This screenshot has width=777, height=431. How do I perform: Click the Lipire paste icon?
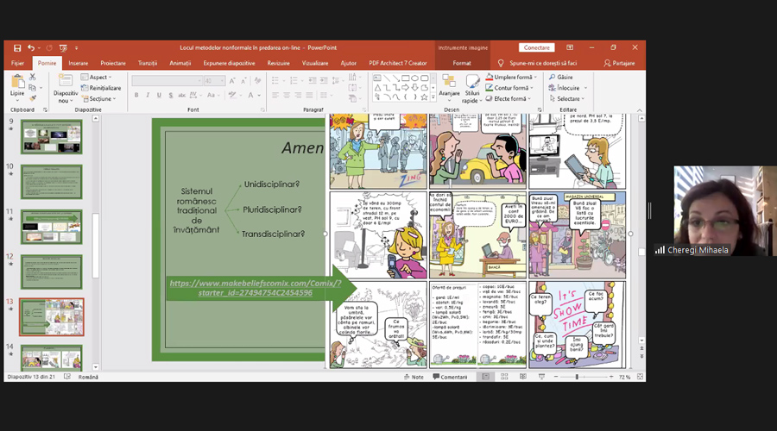(17, 82)
